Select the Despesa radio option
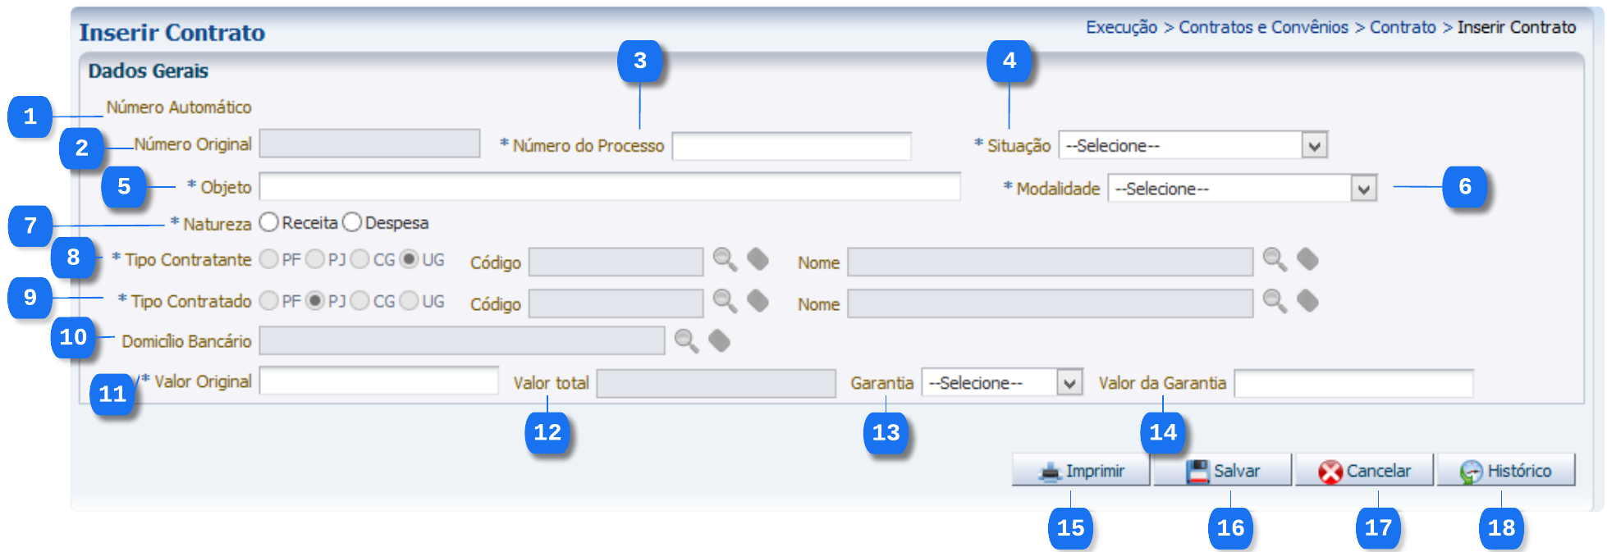 [x=352, y=222]
